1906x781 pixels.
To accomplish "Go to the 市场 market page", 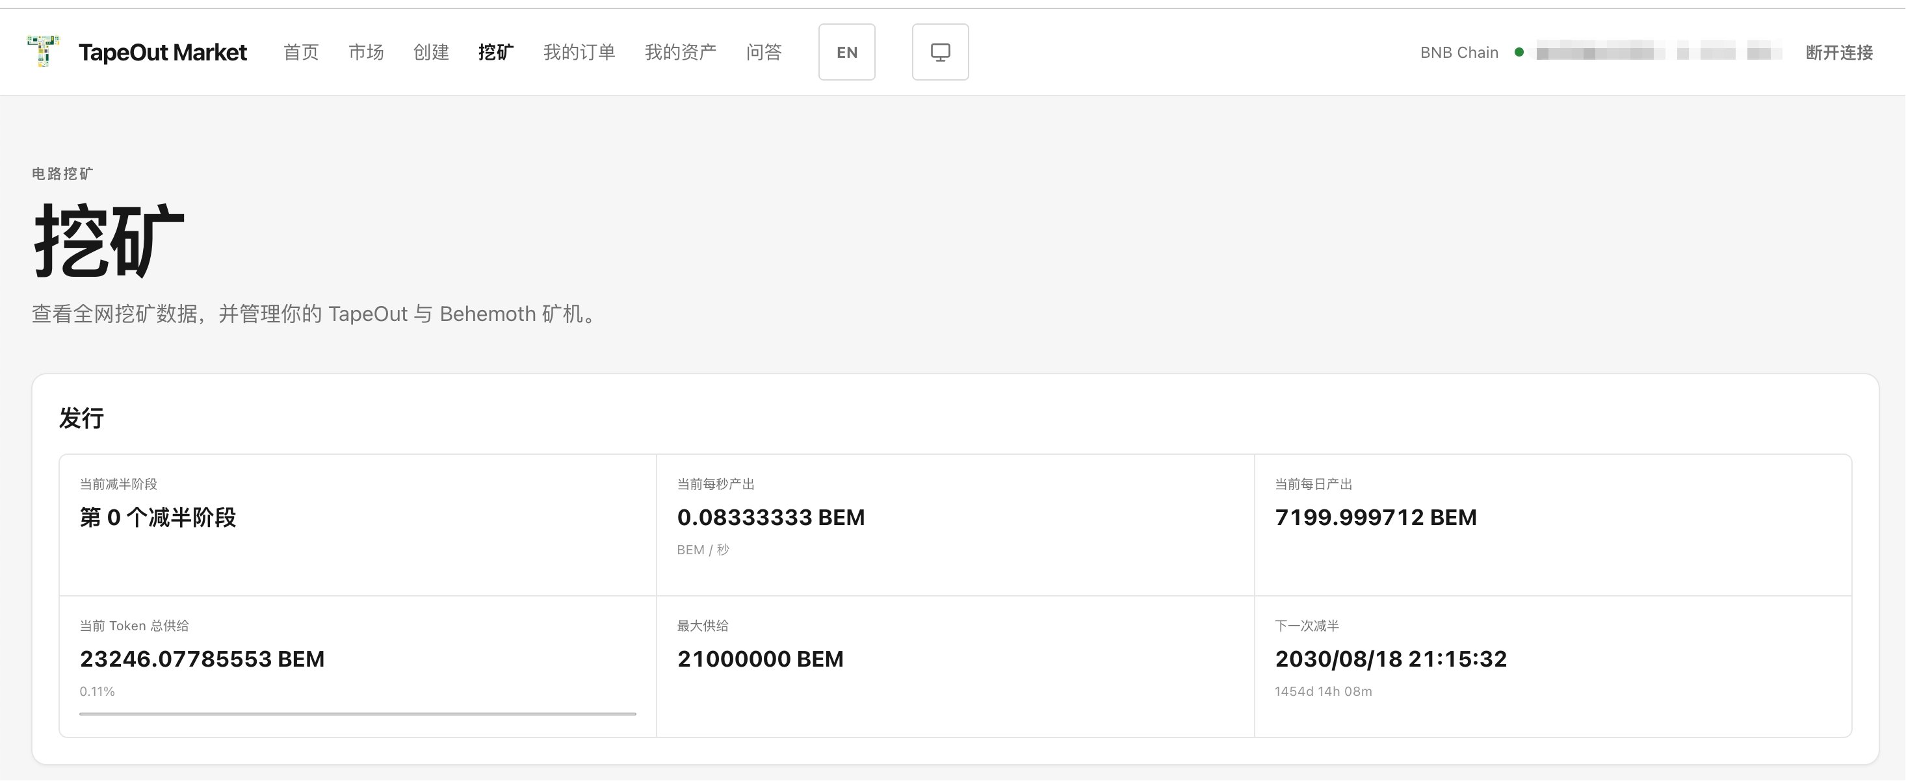I will 366,52.
